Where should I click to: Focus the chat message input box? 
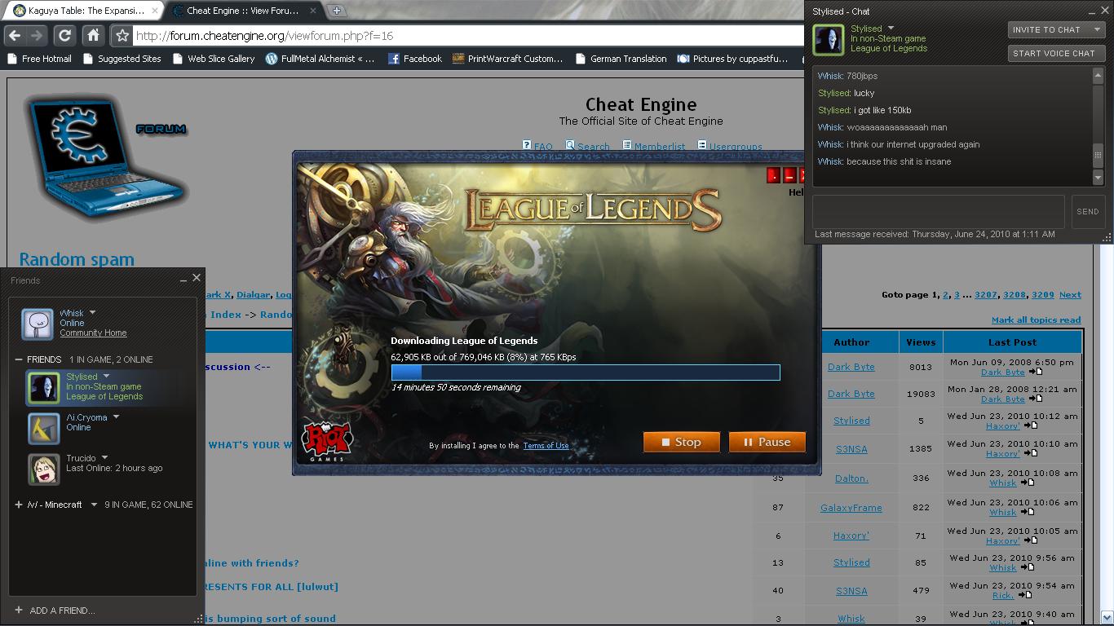click(939, 212)
